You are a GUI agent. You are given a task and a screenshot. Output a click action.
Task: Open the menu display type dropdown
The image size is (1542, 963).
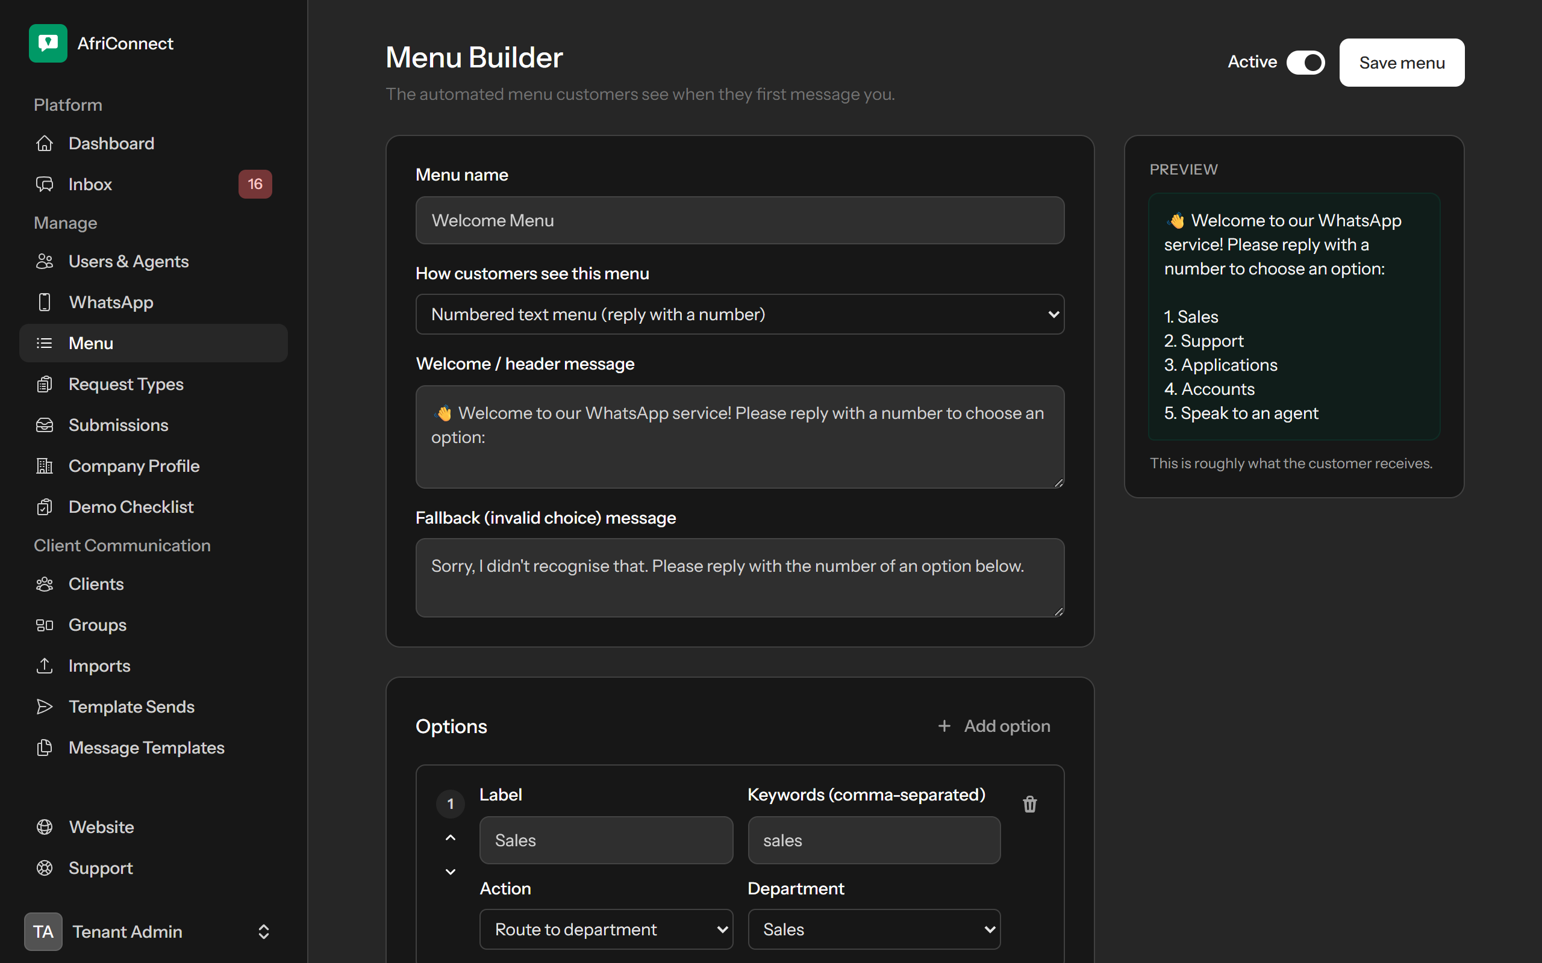point(740,314)
